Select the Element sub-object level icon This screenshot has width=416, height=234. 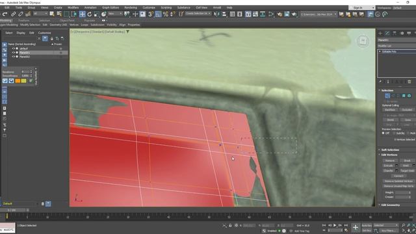pyautogui.click(x=409, y=96)
